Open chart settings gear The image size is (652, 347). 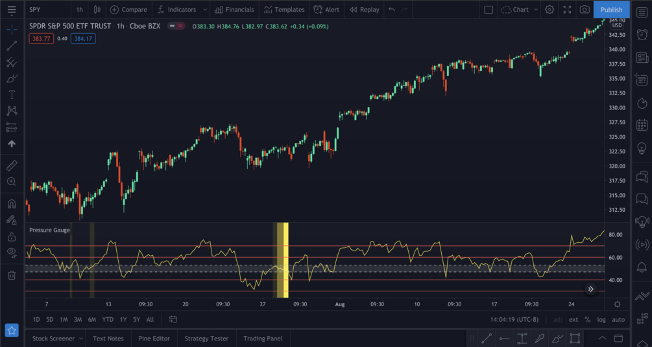[549, 10]
